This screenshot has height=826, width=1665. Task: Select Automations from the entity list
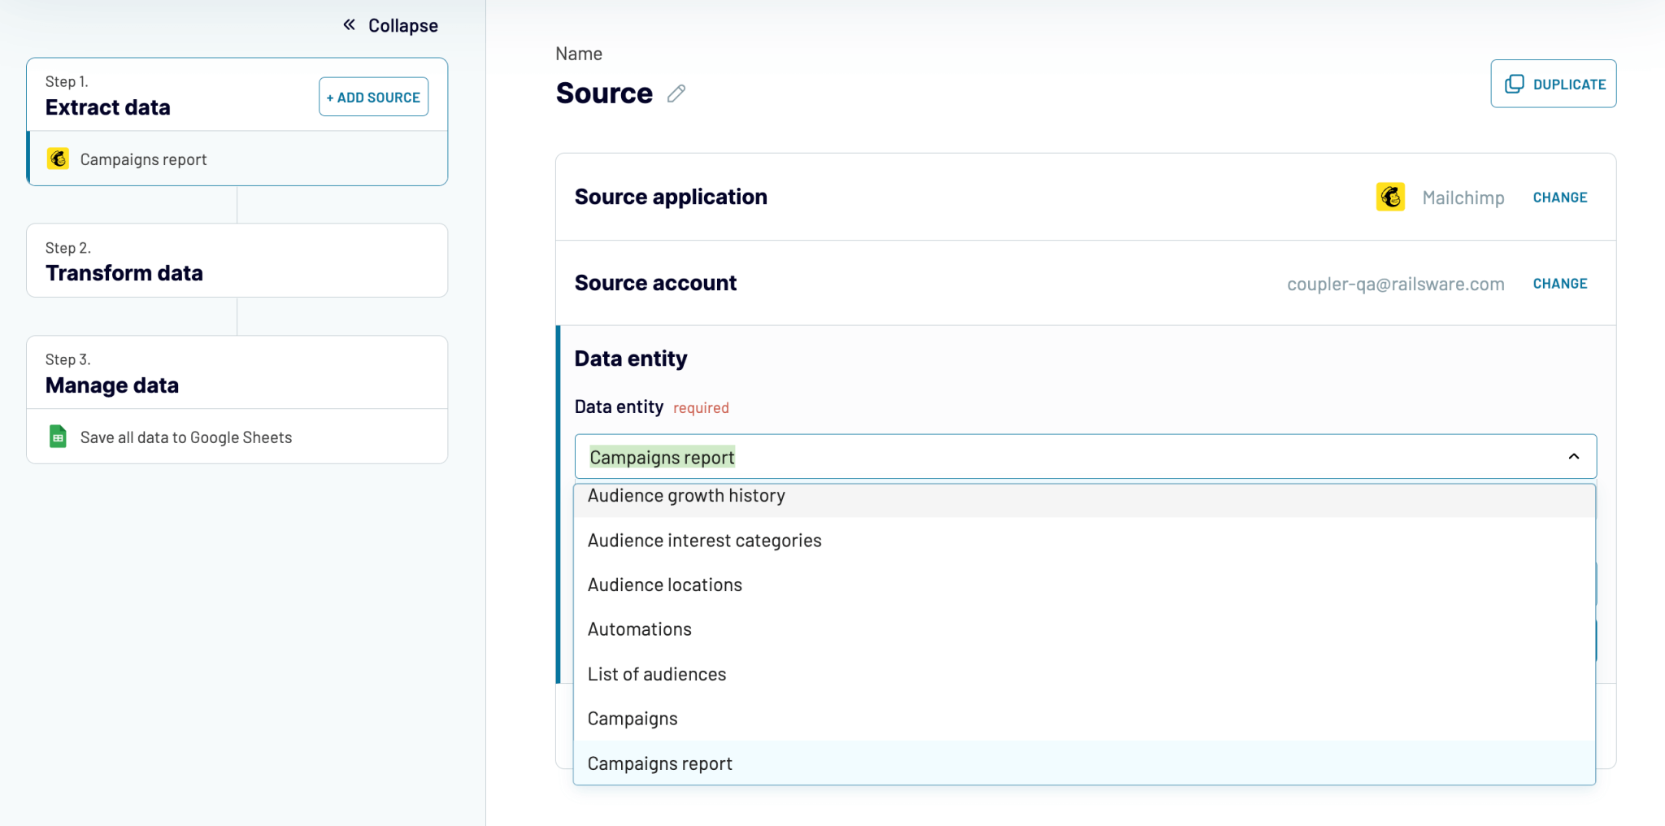point(640,628)
